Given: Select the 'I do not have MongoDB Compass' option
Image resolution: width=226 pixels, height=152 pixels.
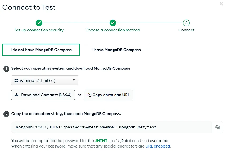Looking at the screenshot, I should point(41,50).
